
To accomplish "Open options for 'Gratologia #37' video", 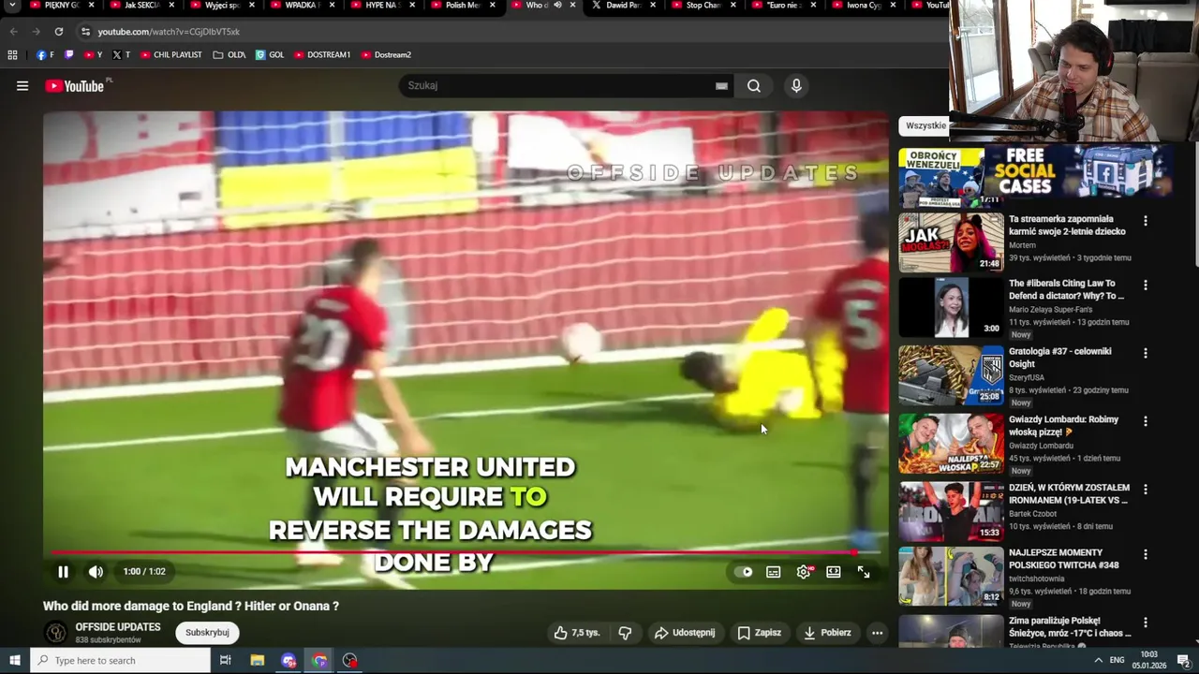I will coord(1145,354).
